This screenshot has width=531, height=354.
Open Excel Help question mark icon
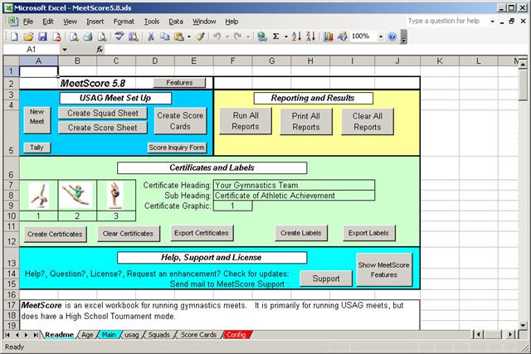[392, 36]
